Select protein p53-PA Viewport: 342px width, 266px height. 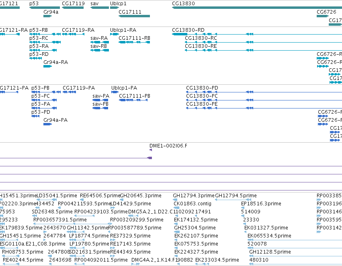point(41,104)
